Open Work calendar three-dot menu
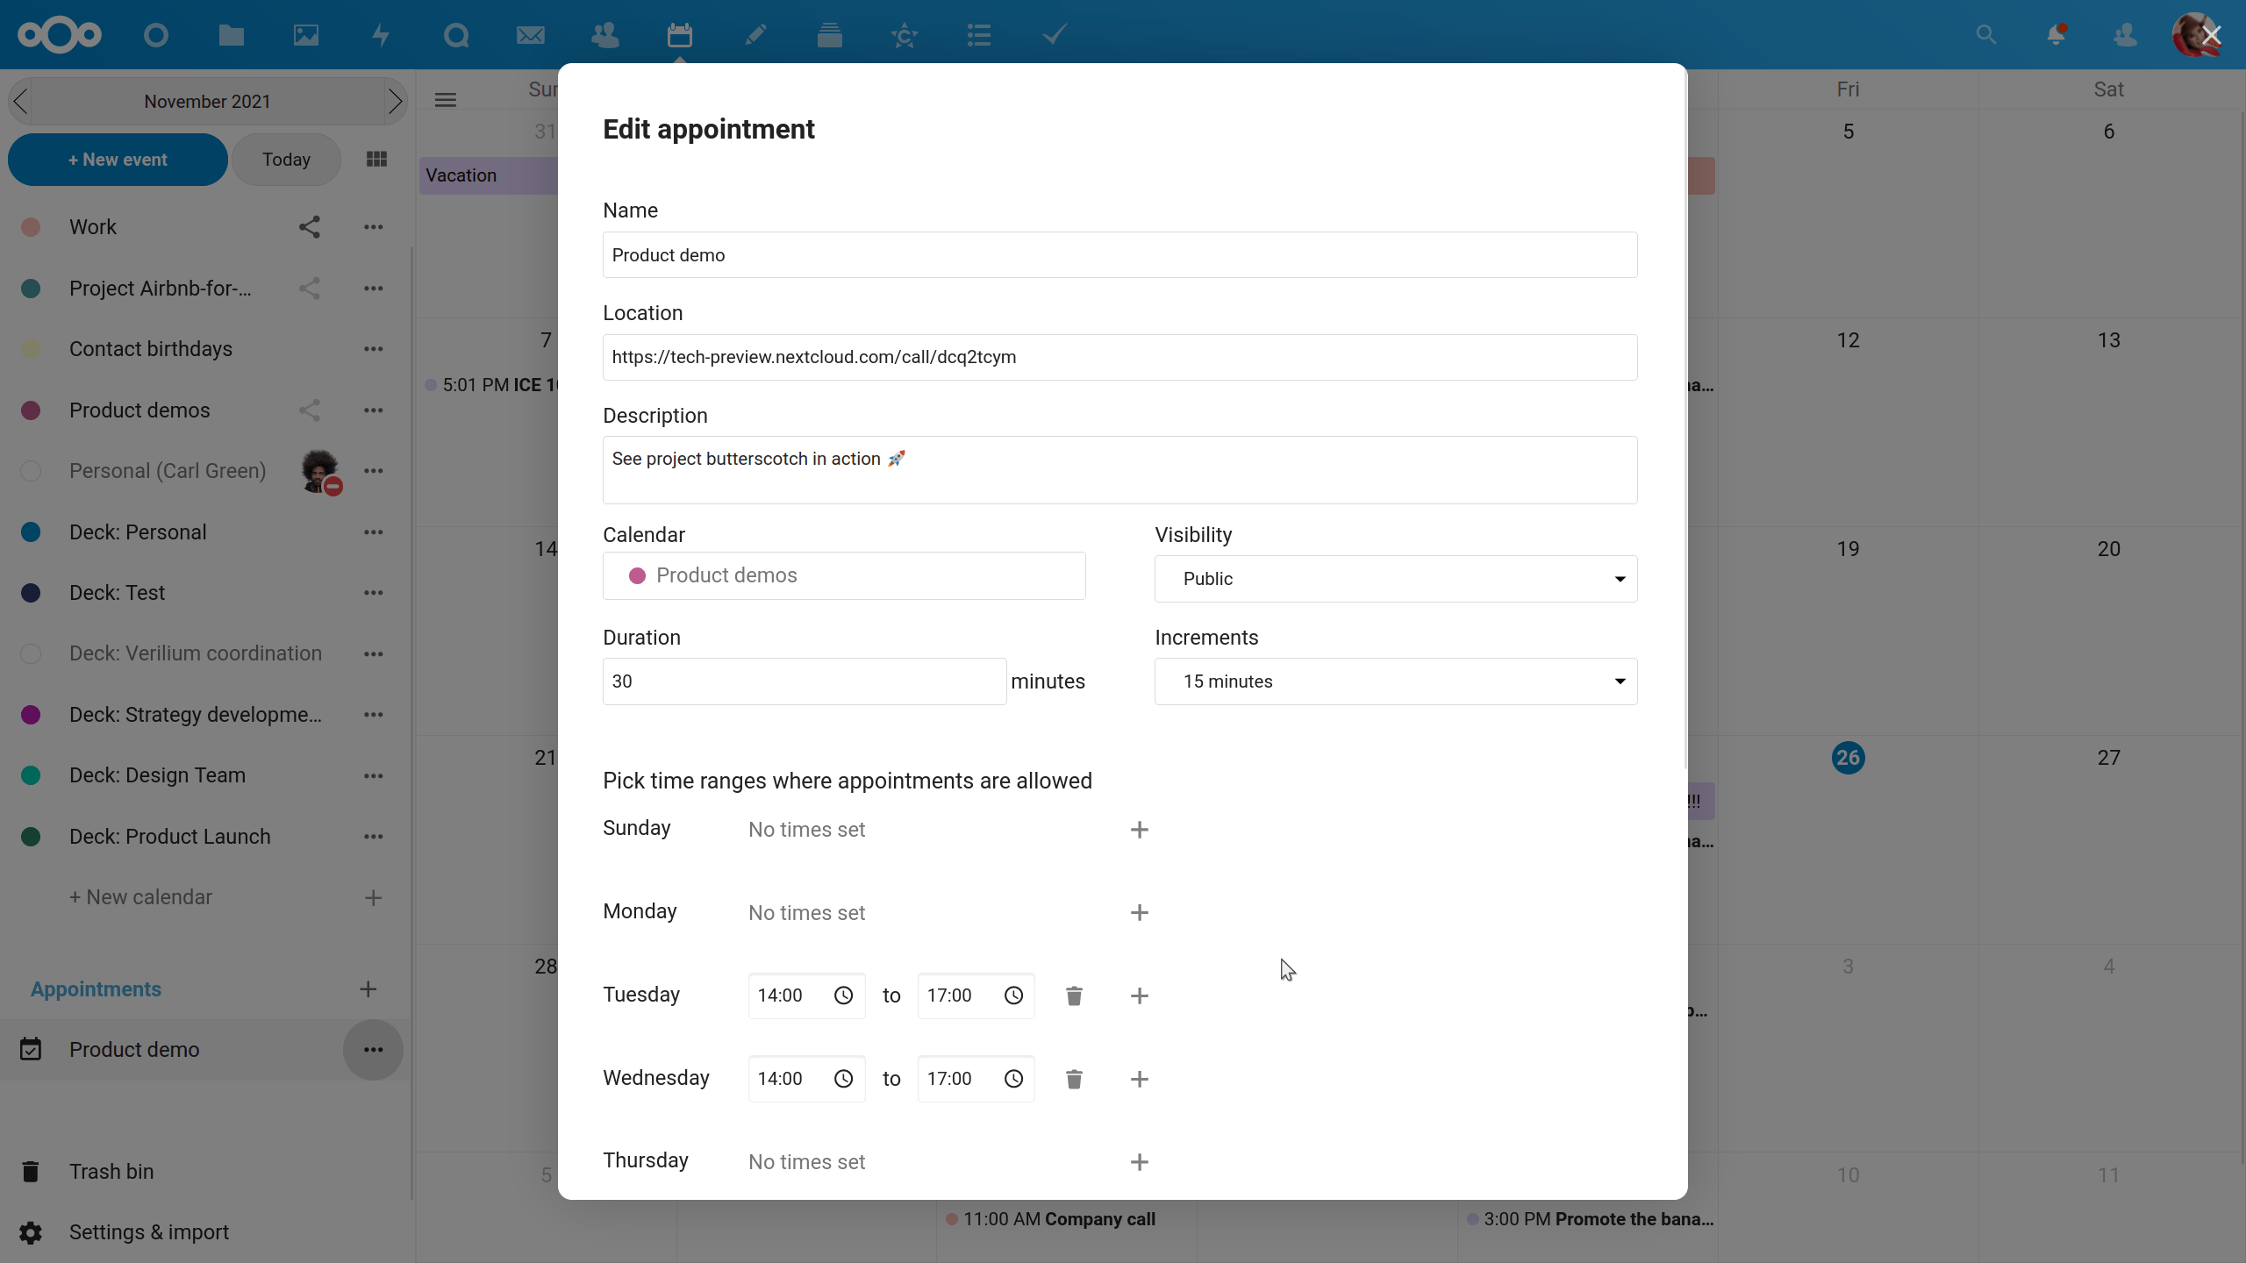The height and width of the screenshot is (1263, 2246). tap(373, 227)
